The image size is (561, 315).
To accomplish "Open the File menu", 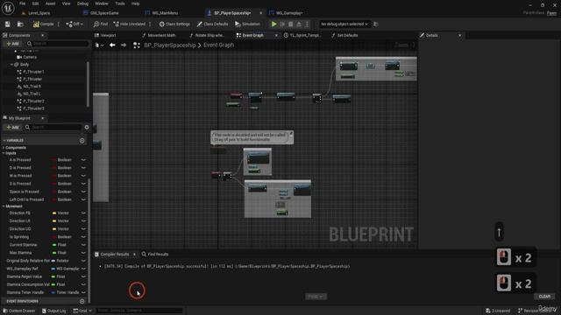I will click(x=22, y=3).
